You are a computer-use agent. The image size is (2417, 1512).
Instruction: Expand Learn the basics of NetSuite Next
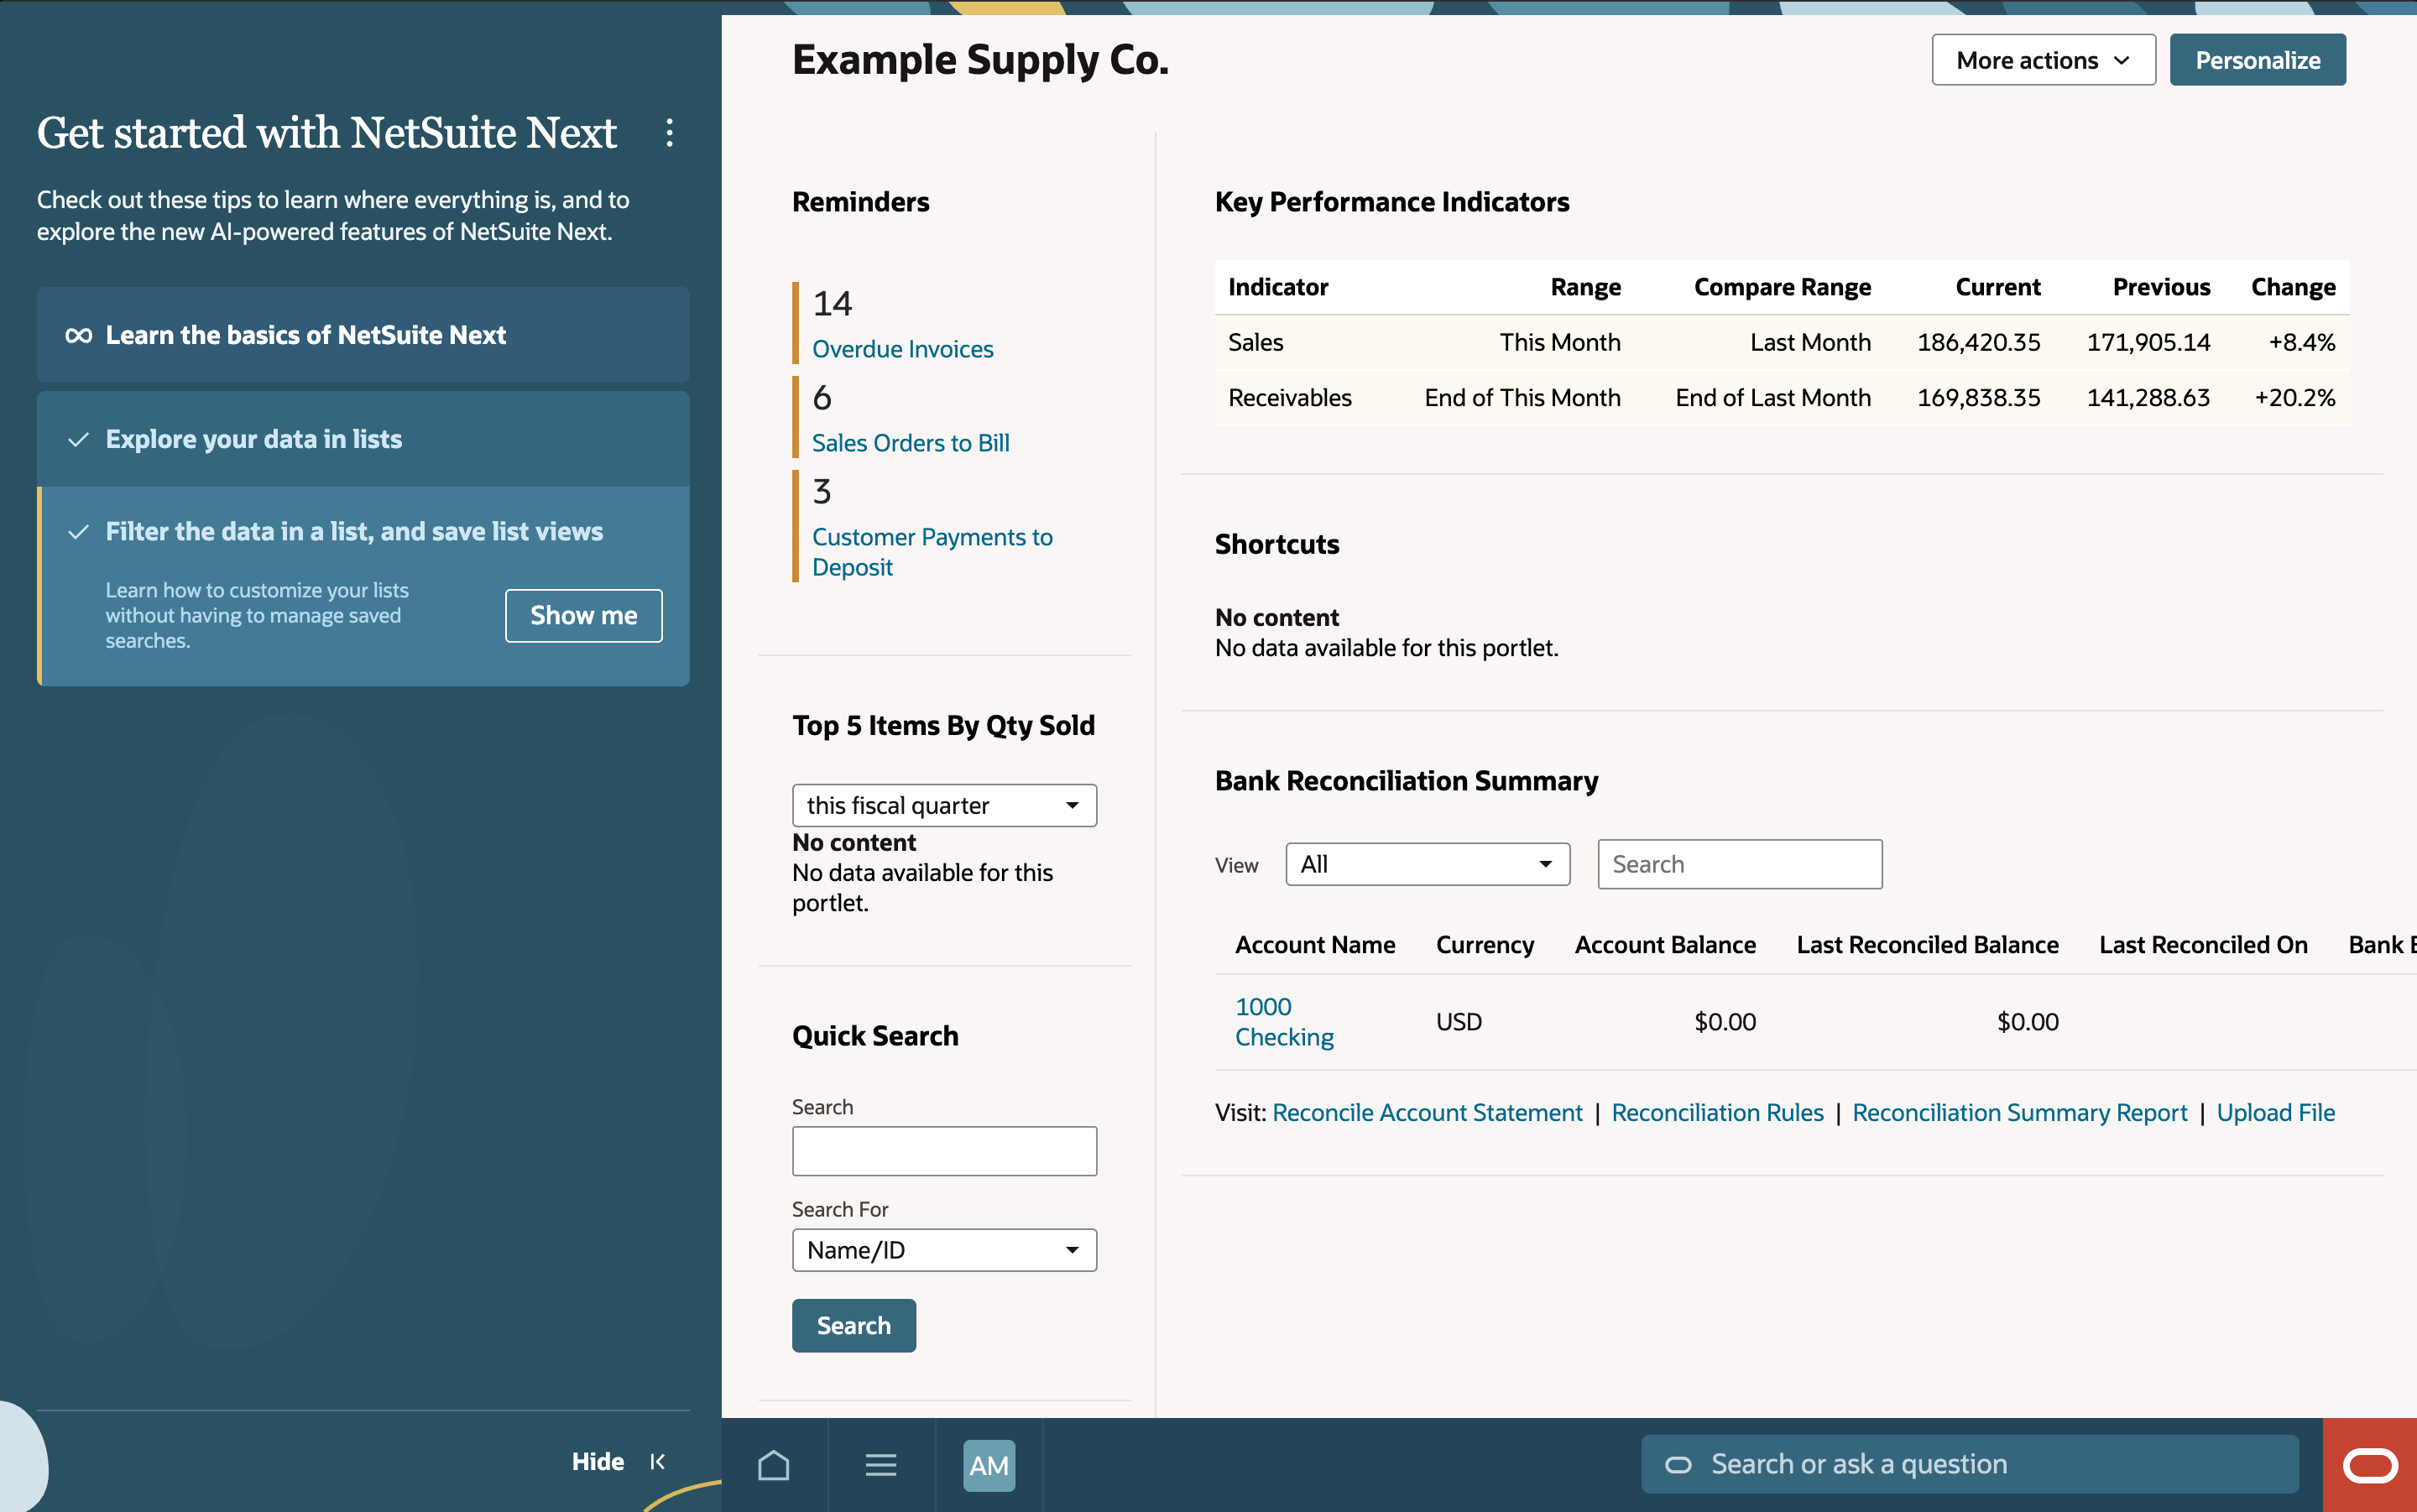click(x=363, y=335)
